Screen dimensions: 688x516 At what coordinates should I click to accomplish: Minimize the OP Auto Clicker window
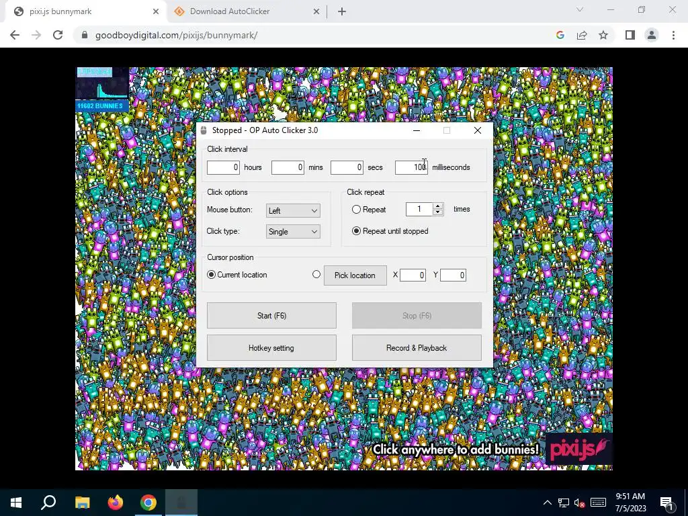tap(417, 130)
